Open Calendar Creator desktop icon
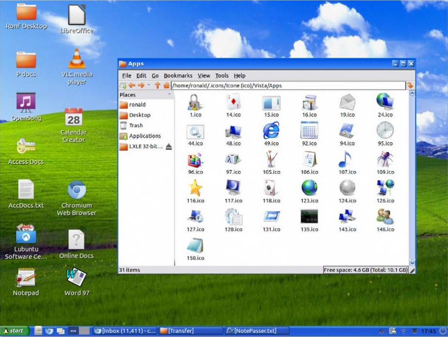448x337 pixels. (x=73, y=125)
